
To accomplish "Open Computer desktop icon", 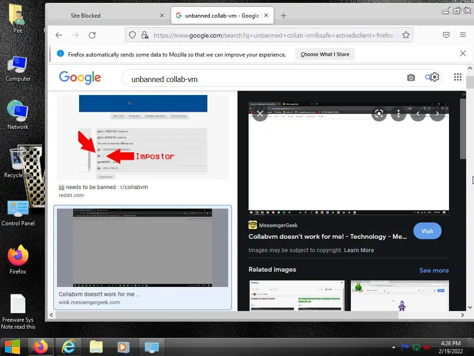I will click(x=18, y=69).
